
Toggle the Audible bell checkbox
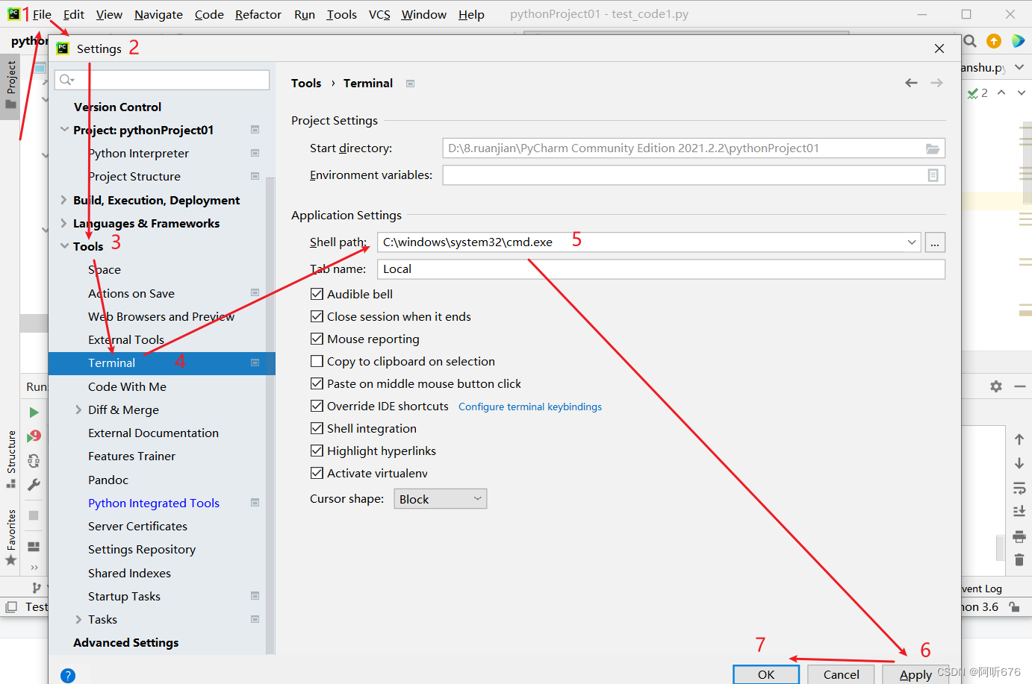[317, 294]
